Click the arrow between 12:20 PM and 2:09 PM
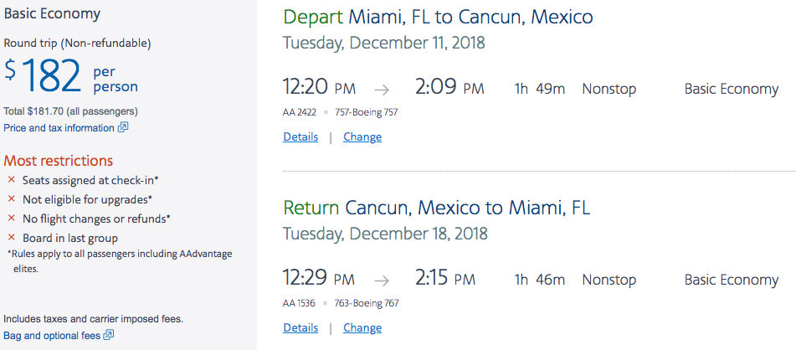 pyautogui.click(x=382, y=89)
